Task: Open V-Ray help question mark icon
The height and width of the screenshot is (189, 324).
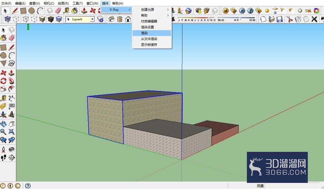Action: 250,11
